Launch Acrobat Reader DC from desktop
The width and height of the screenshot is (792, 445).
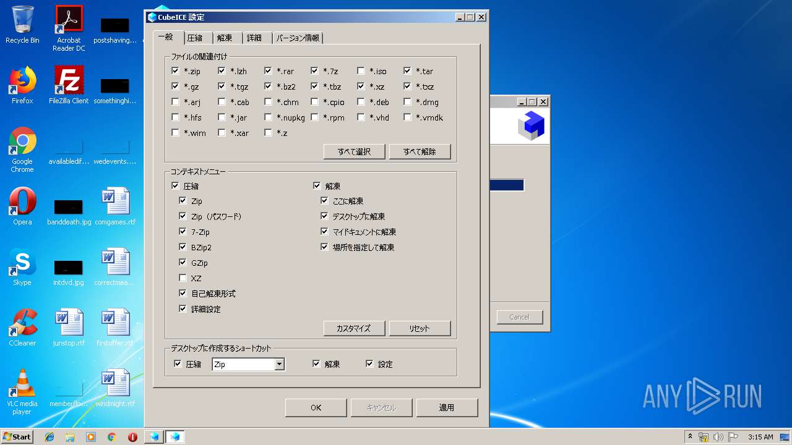coord(69,28)
